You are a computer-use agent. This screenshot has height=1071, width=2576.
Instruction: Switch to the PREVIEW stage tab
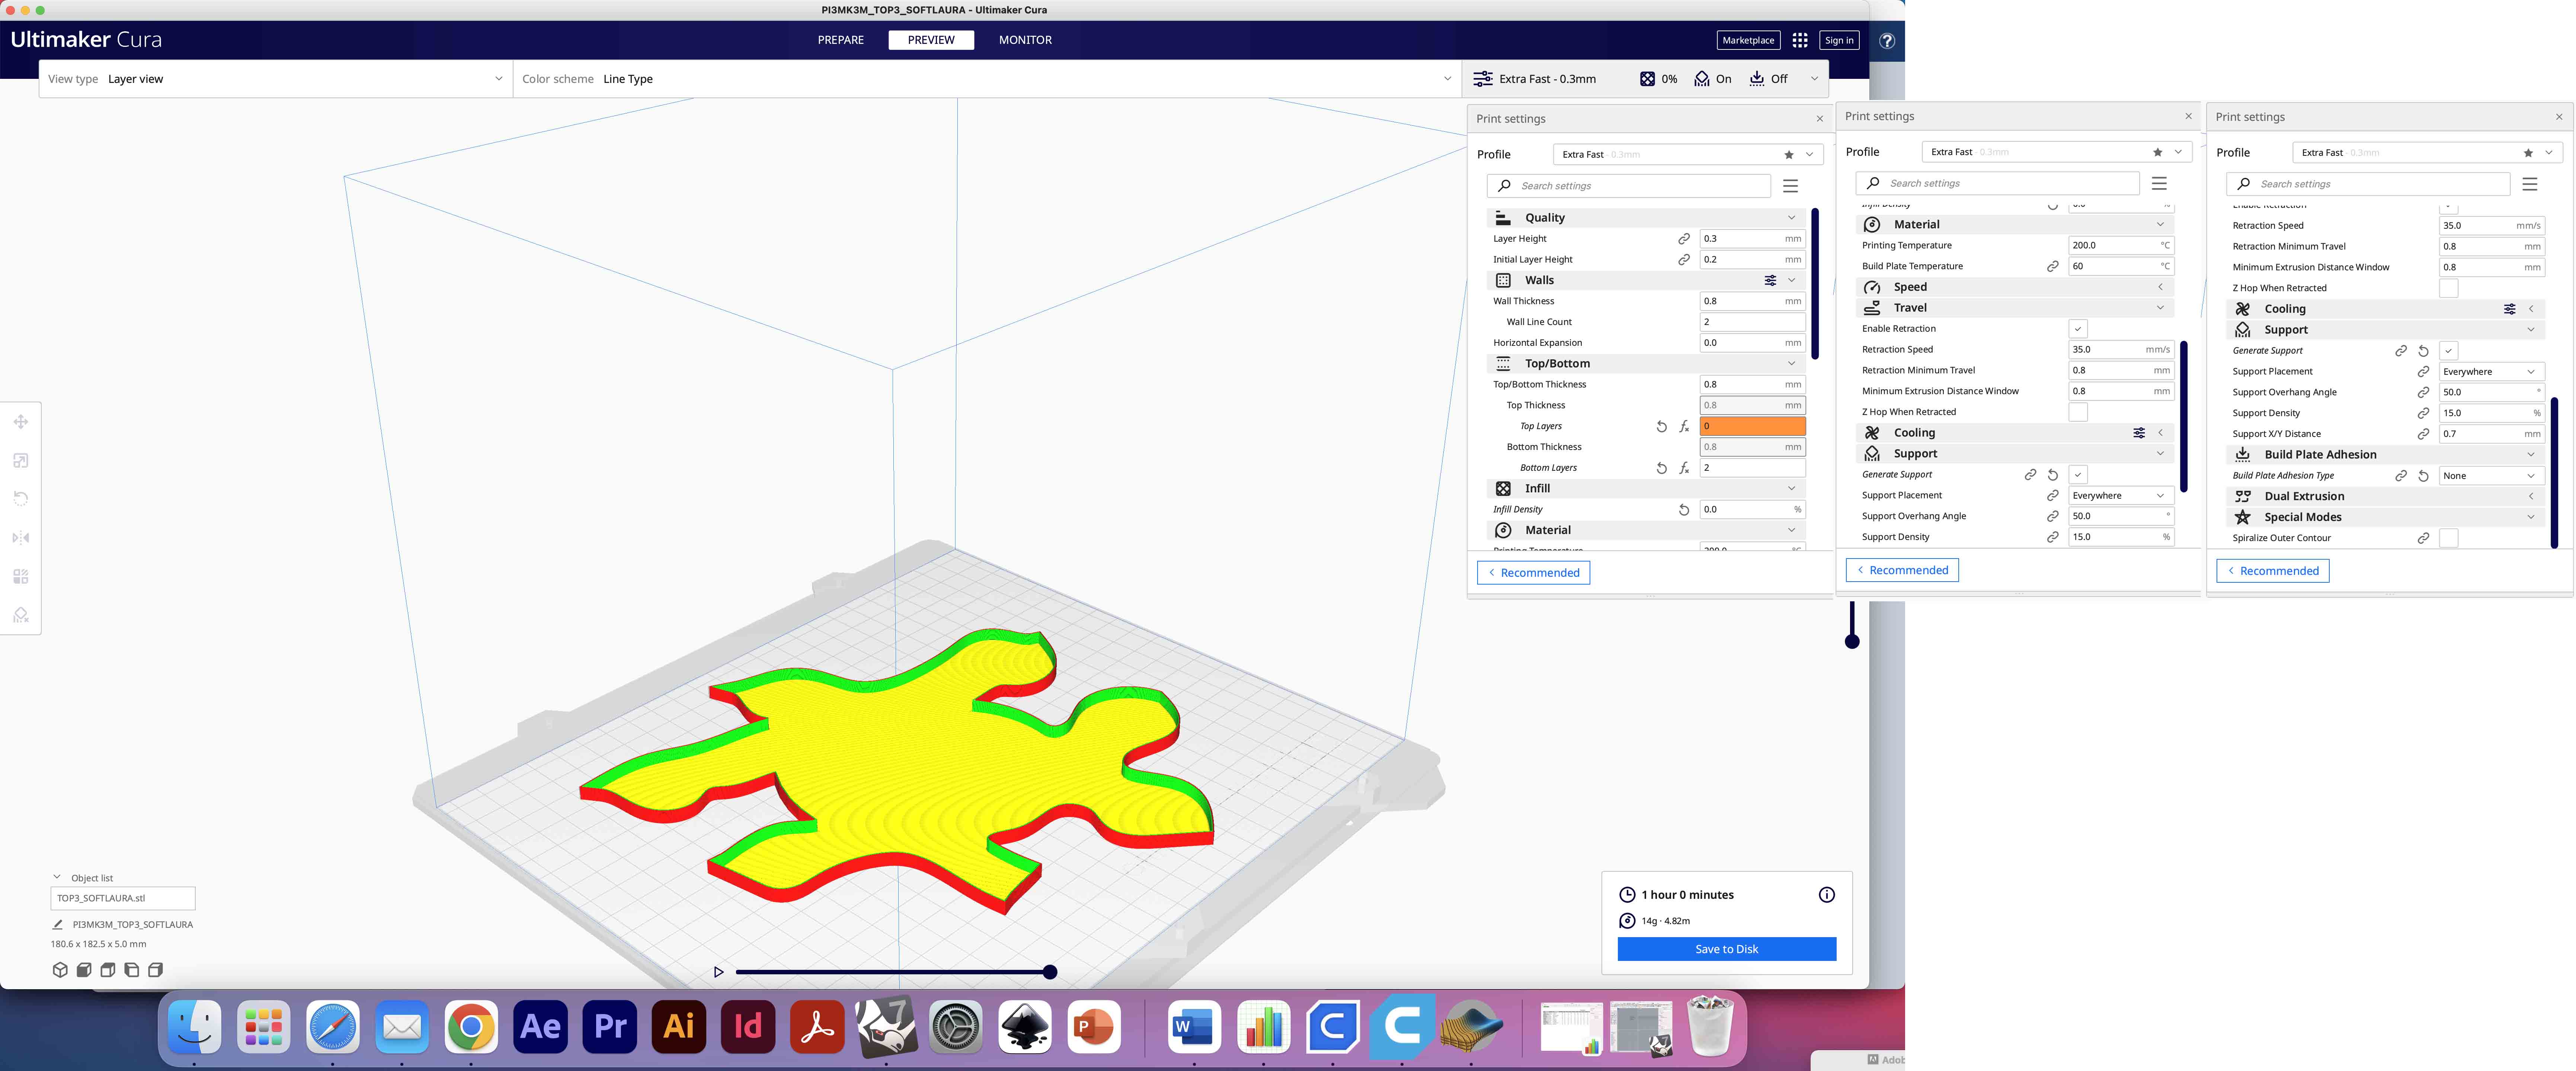click(931, 40)
